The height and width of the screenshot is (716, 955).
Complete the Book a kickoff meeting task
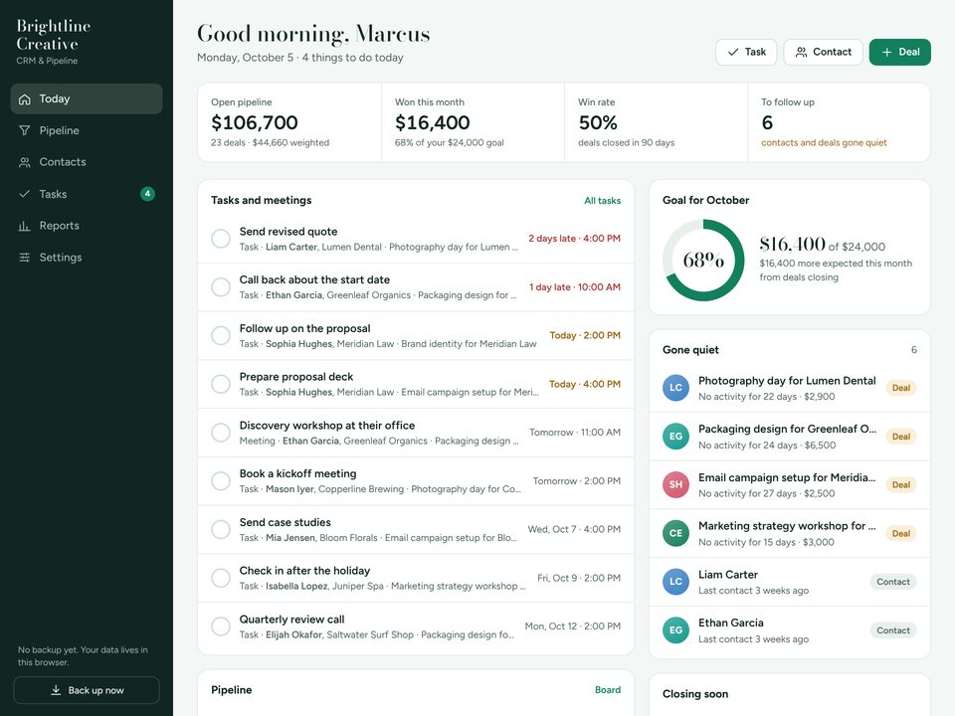pos(221,481)
